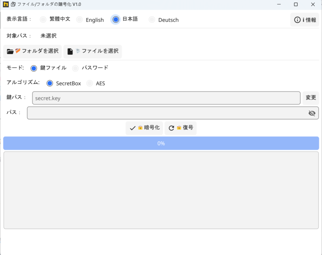Select the AES algorithm option
Screen dimensions: 322x255
coord(90,83)
